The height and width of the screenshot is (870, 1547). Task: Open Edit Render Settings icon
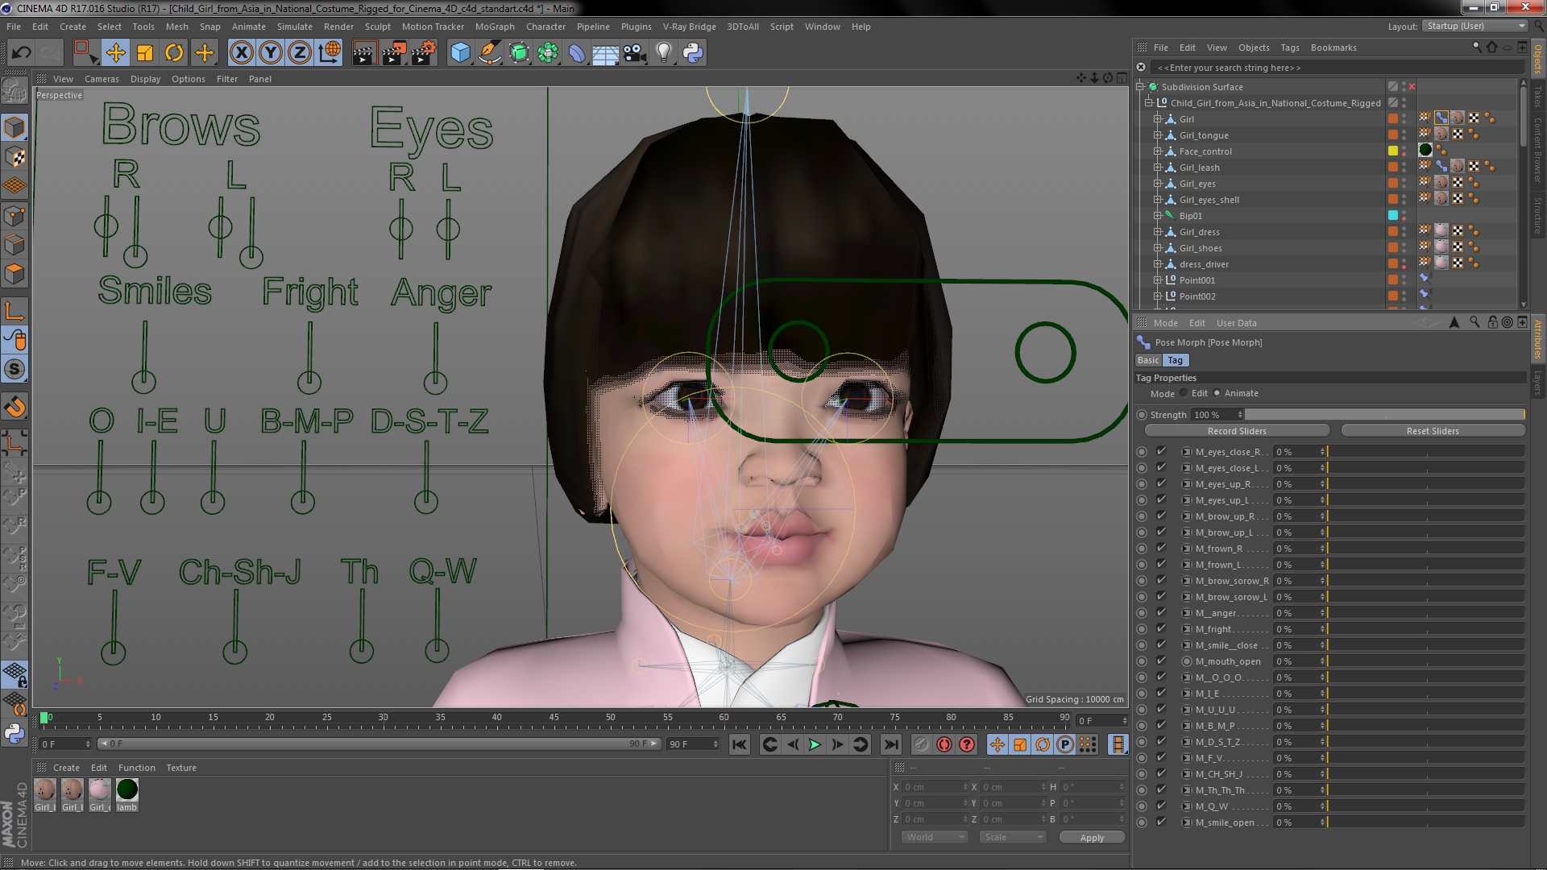pyautogui.click(x=423, y=53)
